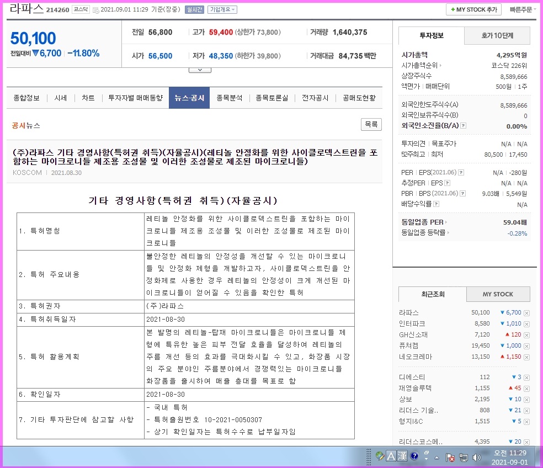Open the Action Center flag icon
Viewport: 543px width, 468px height.
(450, 458)
